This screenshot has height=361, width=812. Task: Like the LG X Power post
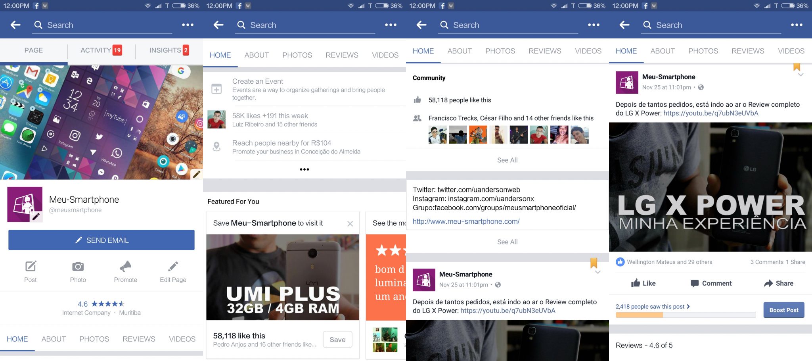click(x=643, y=283)
